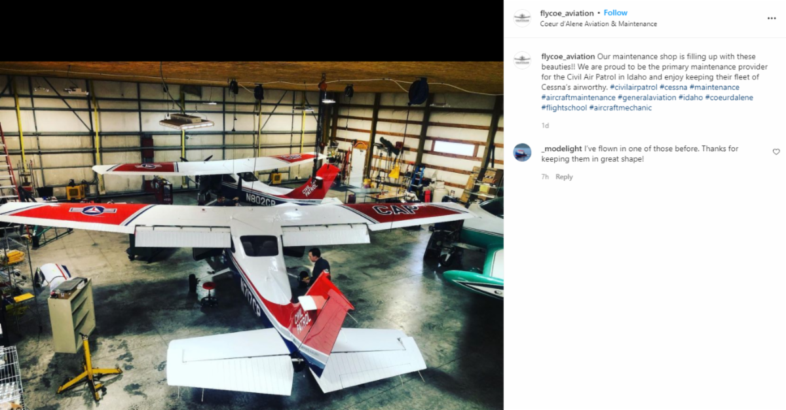Open the #flightschool hashtag
The height and width of the screenshot is (410, 786).
point(564,108)
